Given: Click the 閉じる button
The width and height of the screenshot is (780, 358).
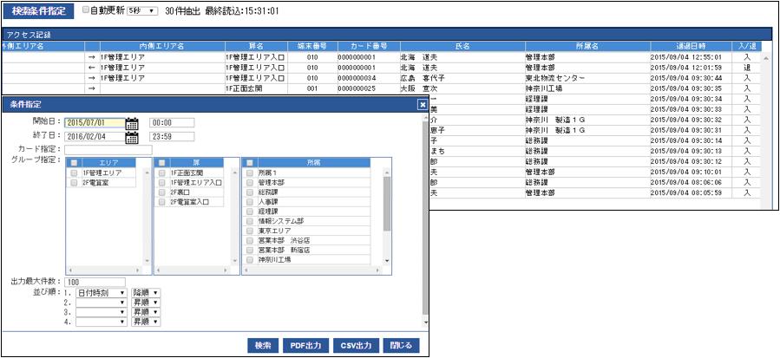Looking at the screenshot, I should point(401,345).
